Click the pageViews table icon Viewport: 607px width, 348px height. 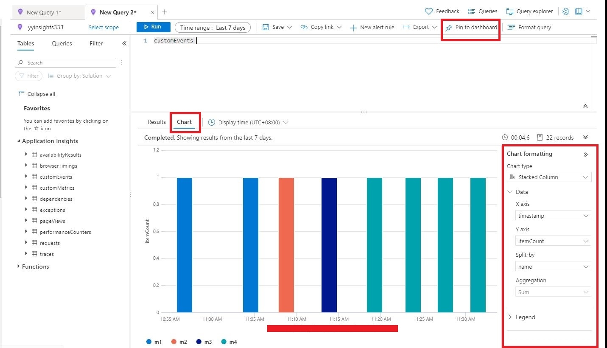click(x=34, y=221)
